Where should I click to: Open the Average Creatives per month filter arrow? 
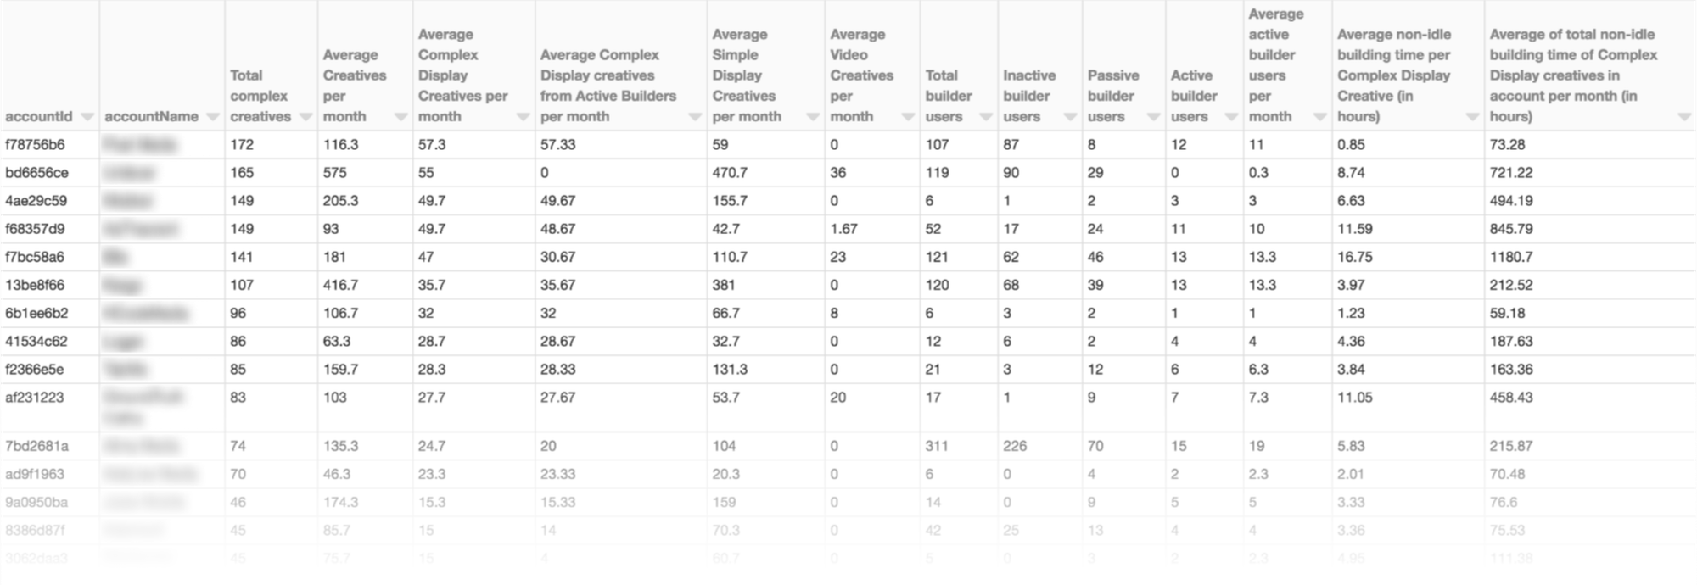click(x=400, y=117)
